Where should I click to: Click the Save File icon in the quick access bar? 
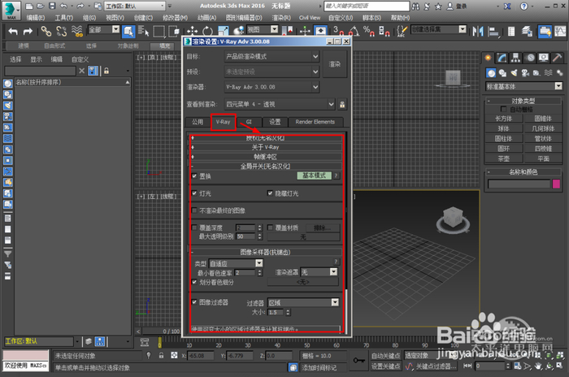[52, 6]
